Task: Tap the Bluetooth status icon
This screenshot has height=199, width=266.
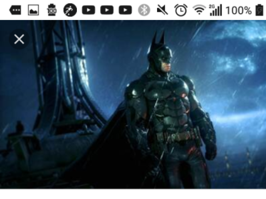Action: click(144, 10)
